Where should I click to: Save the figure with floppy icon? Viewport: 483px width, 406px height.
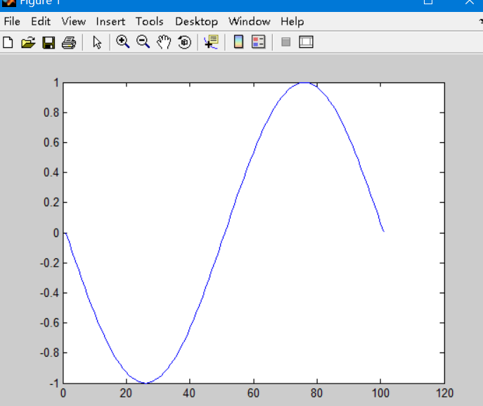pos(49,42)
